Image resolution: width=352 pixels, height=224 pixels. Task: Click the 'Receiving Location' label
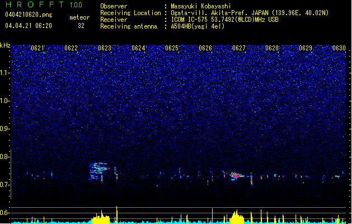pyautogui.click(x=130, y=13)
